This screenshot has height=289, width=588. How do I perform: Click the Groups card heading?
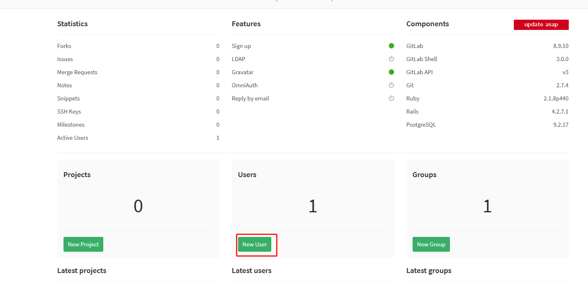tap(425, 175)
